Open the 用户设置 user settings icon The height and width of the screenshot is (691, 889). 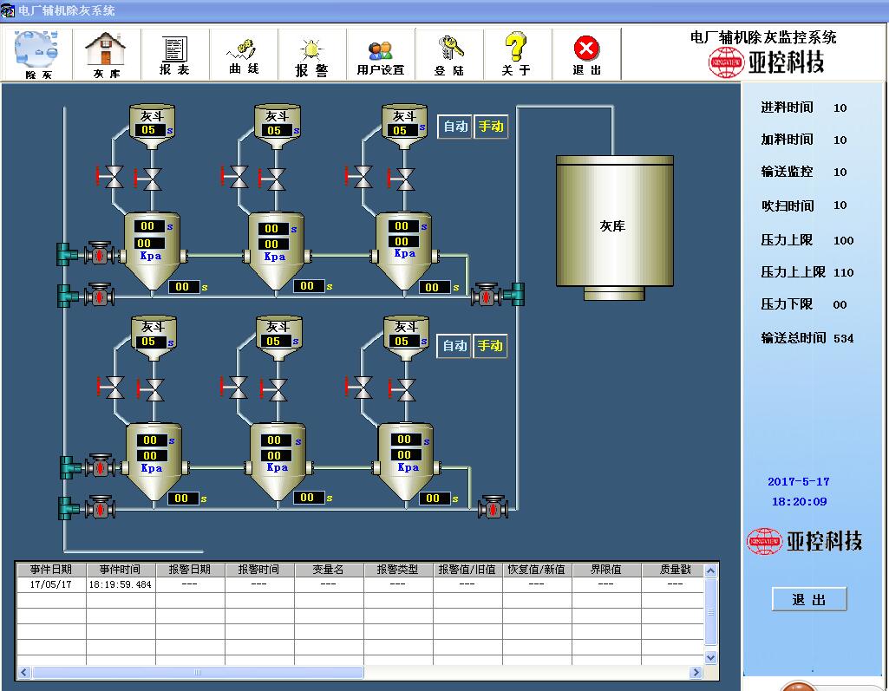coord(380,54)
